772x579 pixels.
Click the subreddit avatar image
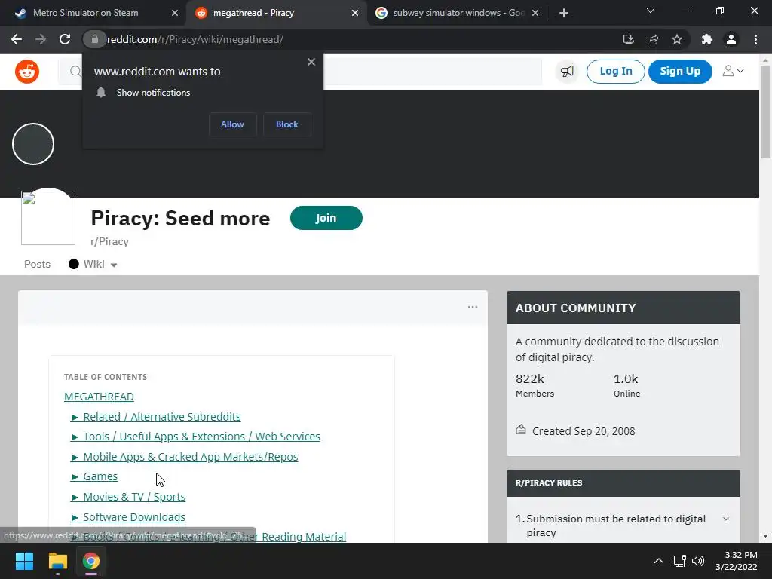click(48, 218)
